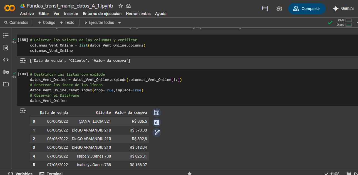Image resolution: width=358 pixels, height=175 pixels.
Task: Expand the dropdown arrow beside Ejecutar todas
Action: (120, 23)
